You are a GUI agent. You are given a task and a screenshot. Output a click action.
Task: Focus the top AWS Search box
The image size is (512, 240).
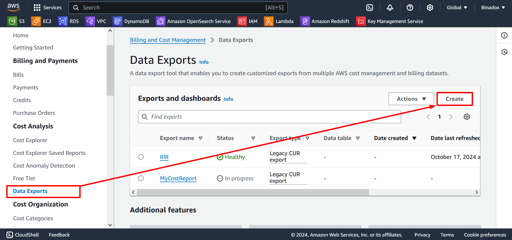pos(178,8)
